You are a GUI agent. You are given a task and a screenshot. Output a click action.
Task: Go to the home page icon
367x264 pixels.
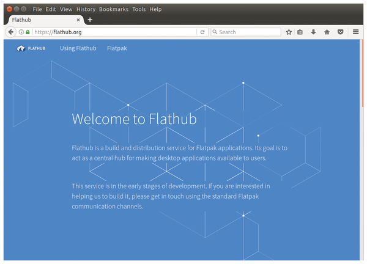[x=327, y=32]
